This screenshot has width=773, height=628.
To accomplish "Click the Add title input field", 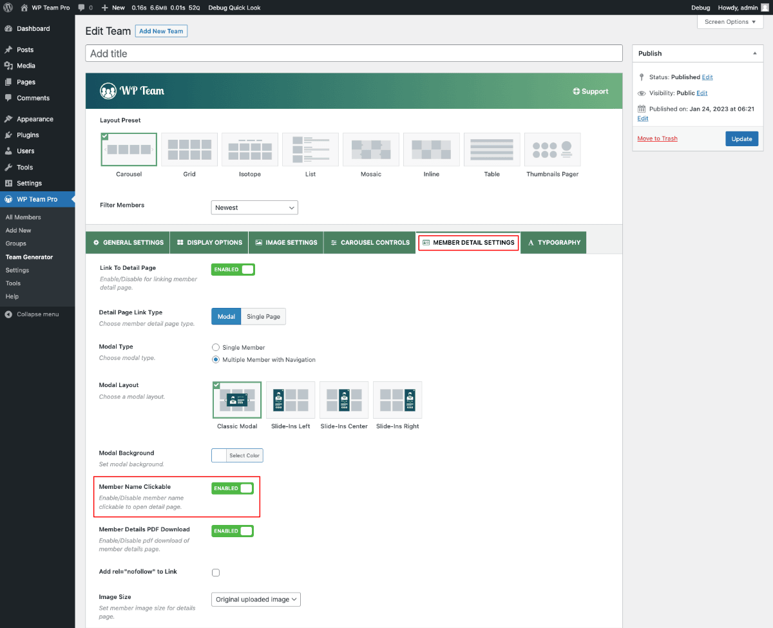I will point(354,53).
